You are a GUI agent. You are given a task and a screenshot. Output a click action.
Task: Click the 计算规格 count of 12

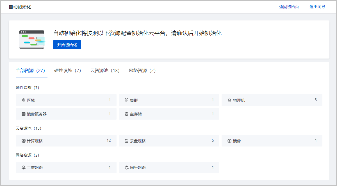(x=109, y=141)
